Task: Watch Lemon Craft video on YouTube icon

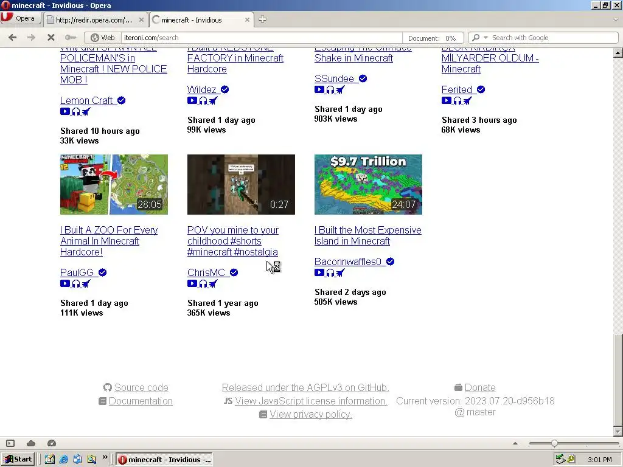Action: (x=64, y=112)
